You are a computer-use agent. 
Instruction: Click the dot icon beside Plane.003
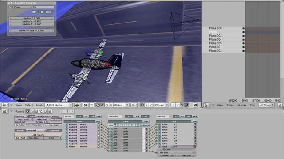point(243,36)
